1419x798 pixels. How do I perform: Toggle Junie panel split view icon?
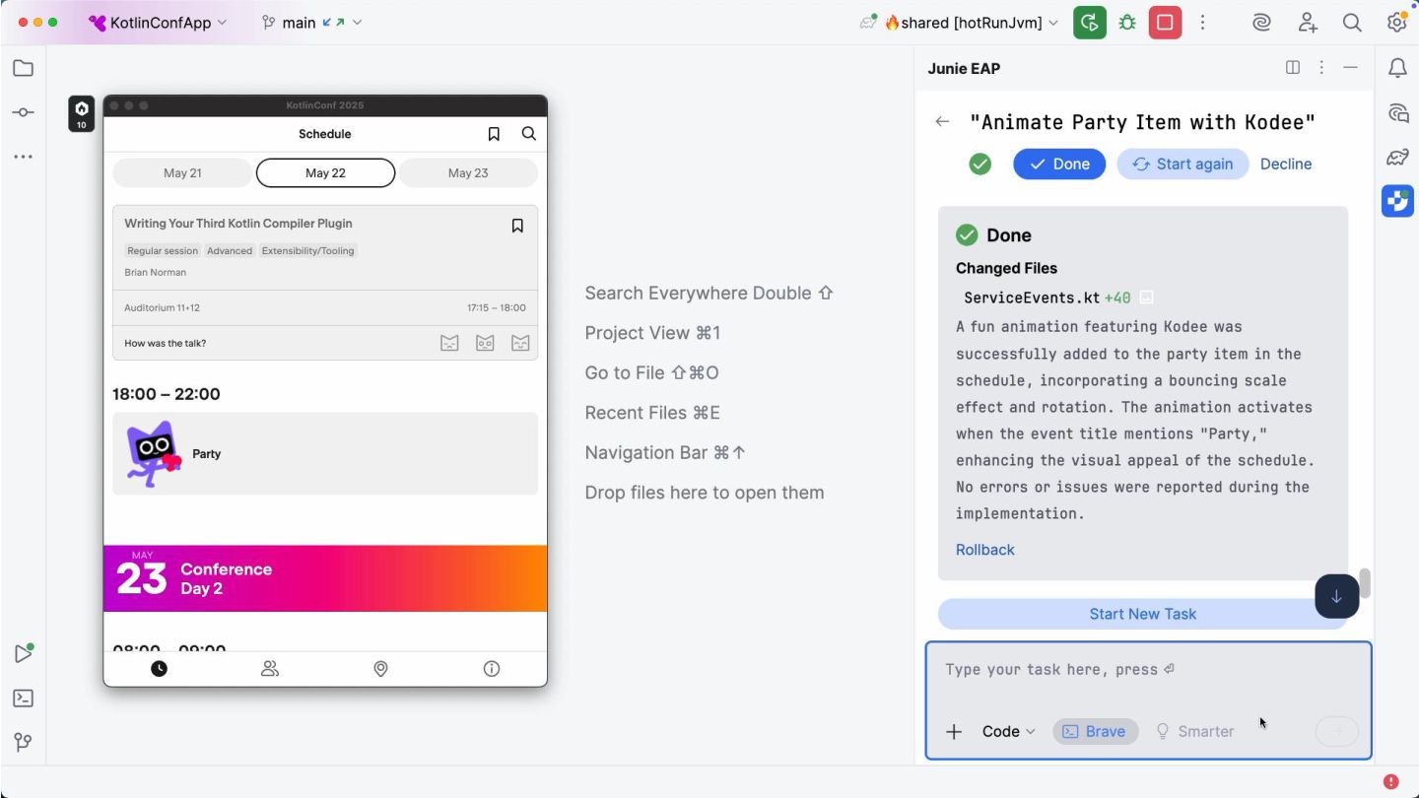point(1293,68)
